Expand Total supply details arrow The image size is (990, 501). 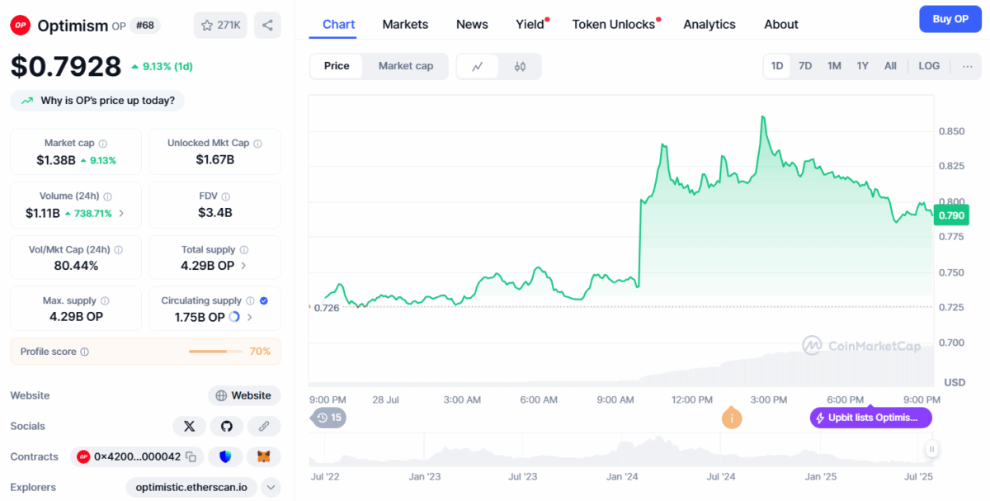pos(243,266)
